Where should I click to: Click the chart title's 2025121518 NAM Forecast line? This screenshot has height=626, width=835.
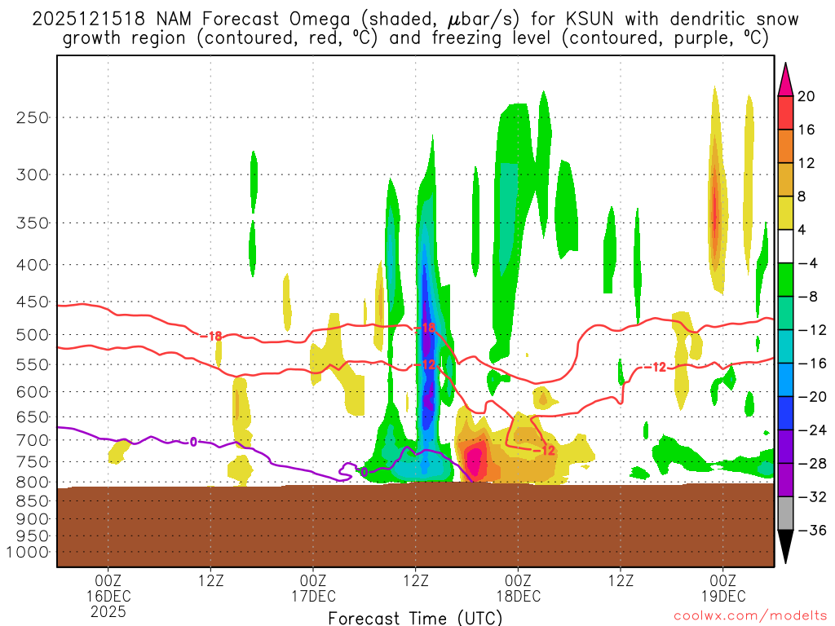coord(415,20)
